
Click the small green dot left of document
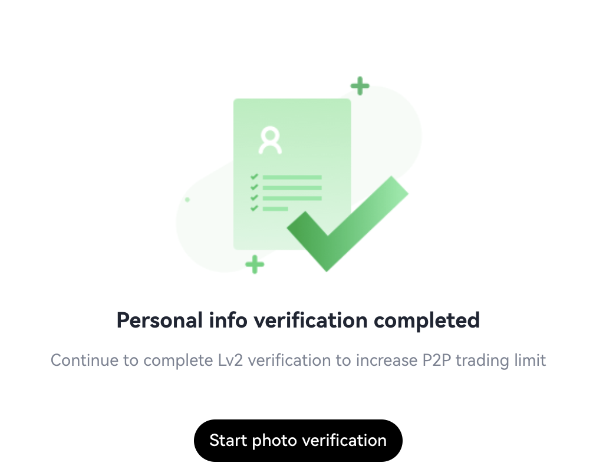(x=187, y=200)
